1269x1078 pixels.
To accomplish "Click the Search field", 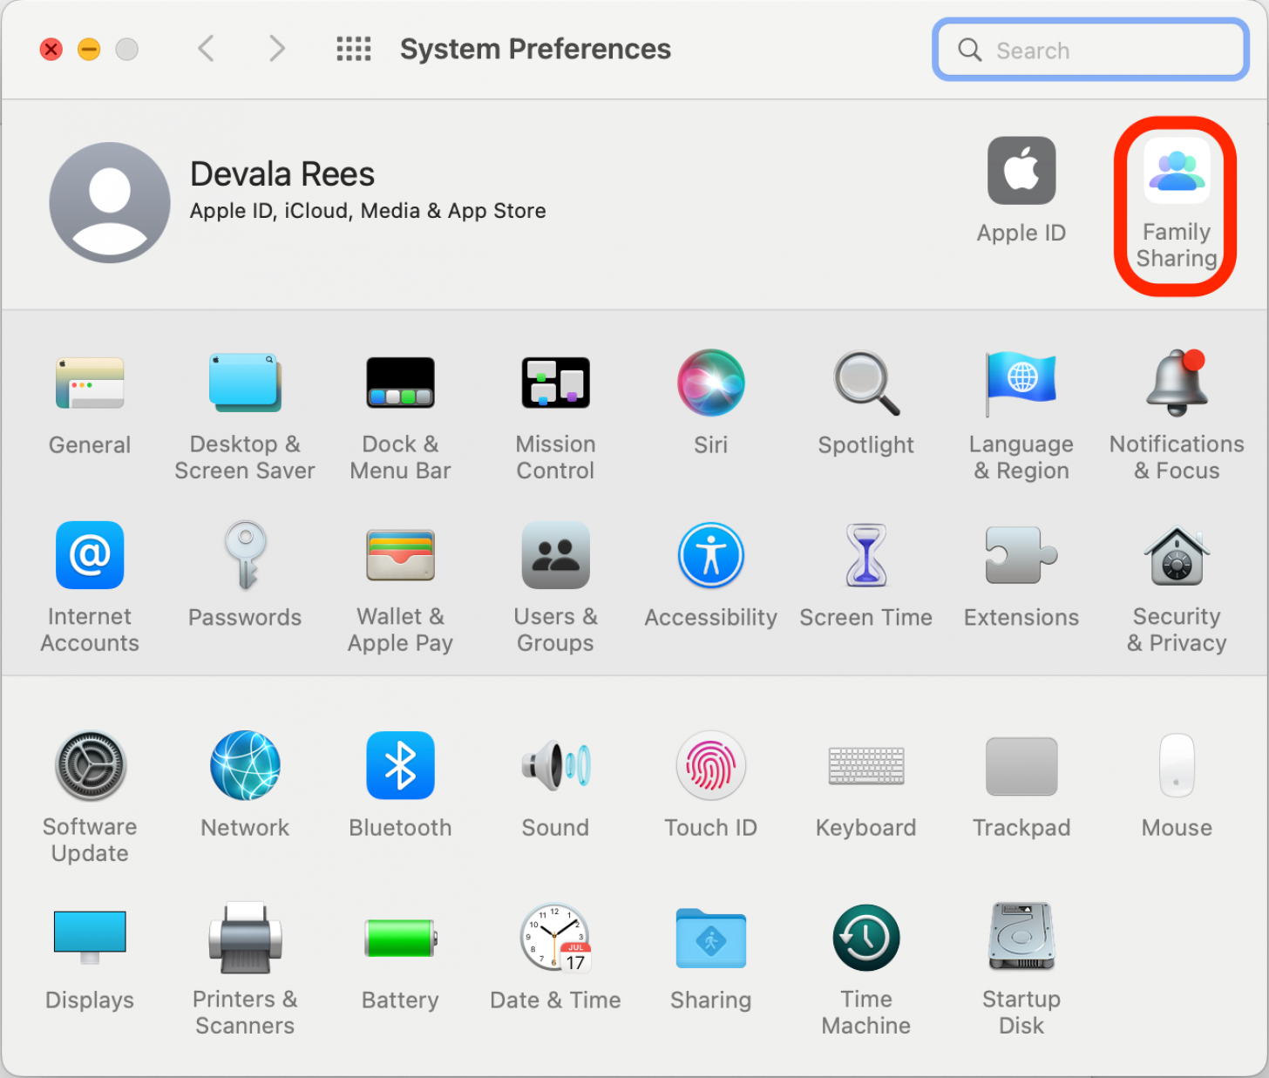I will pos(1090,50).
